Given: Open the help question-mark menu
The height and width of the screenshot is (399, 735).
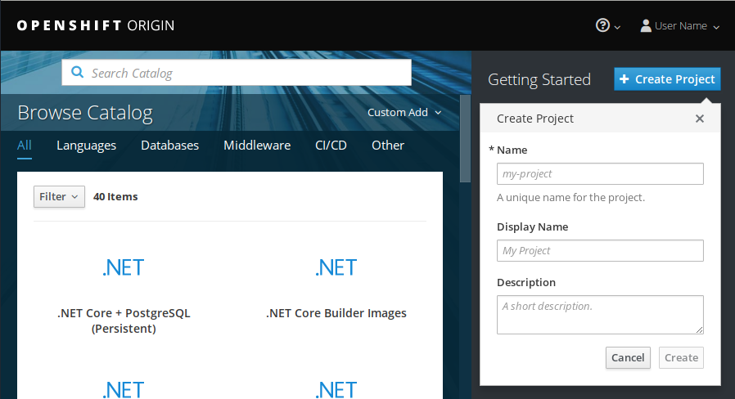Looking at the screenshot, I should pyautogui.click(x=607, y=25).
